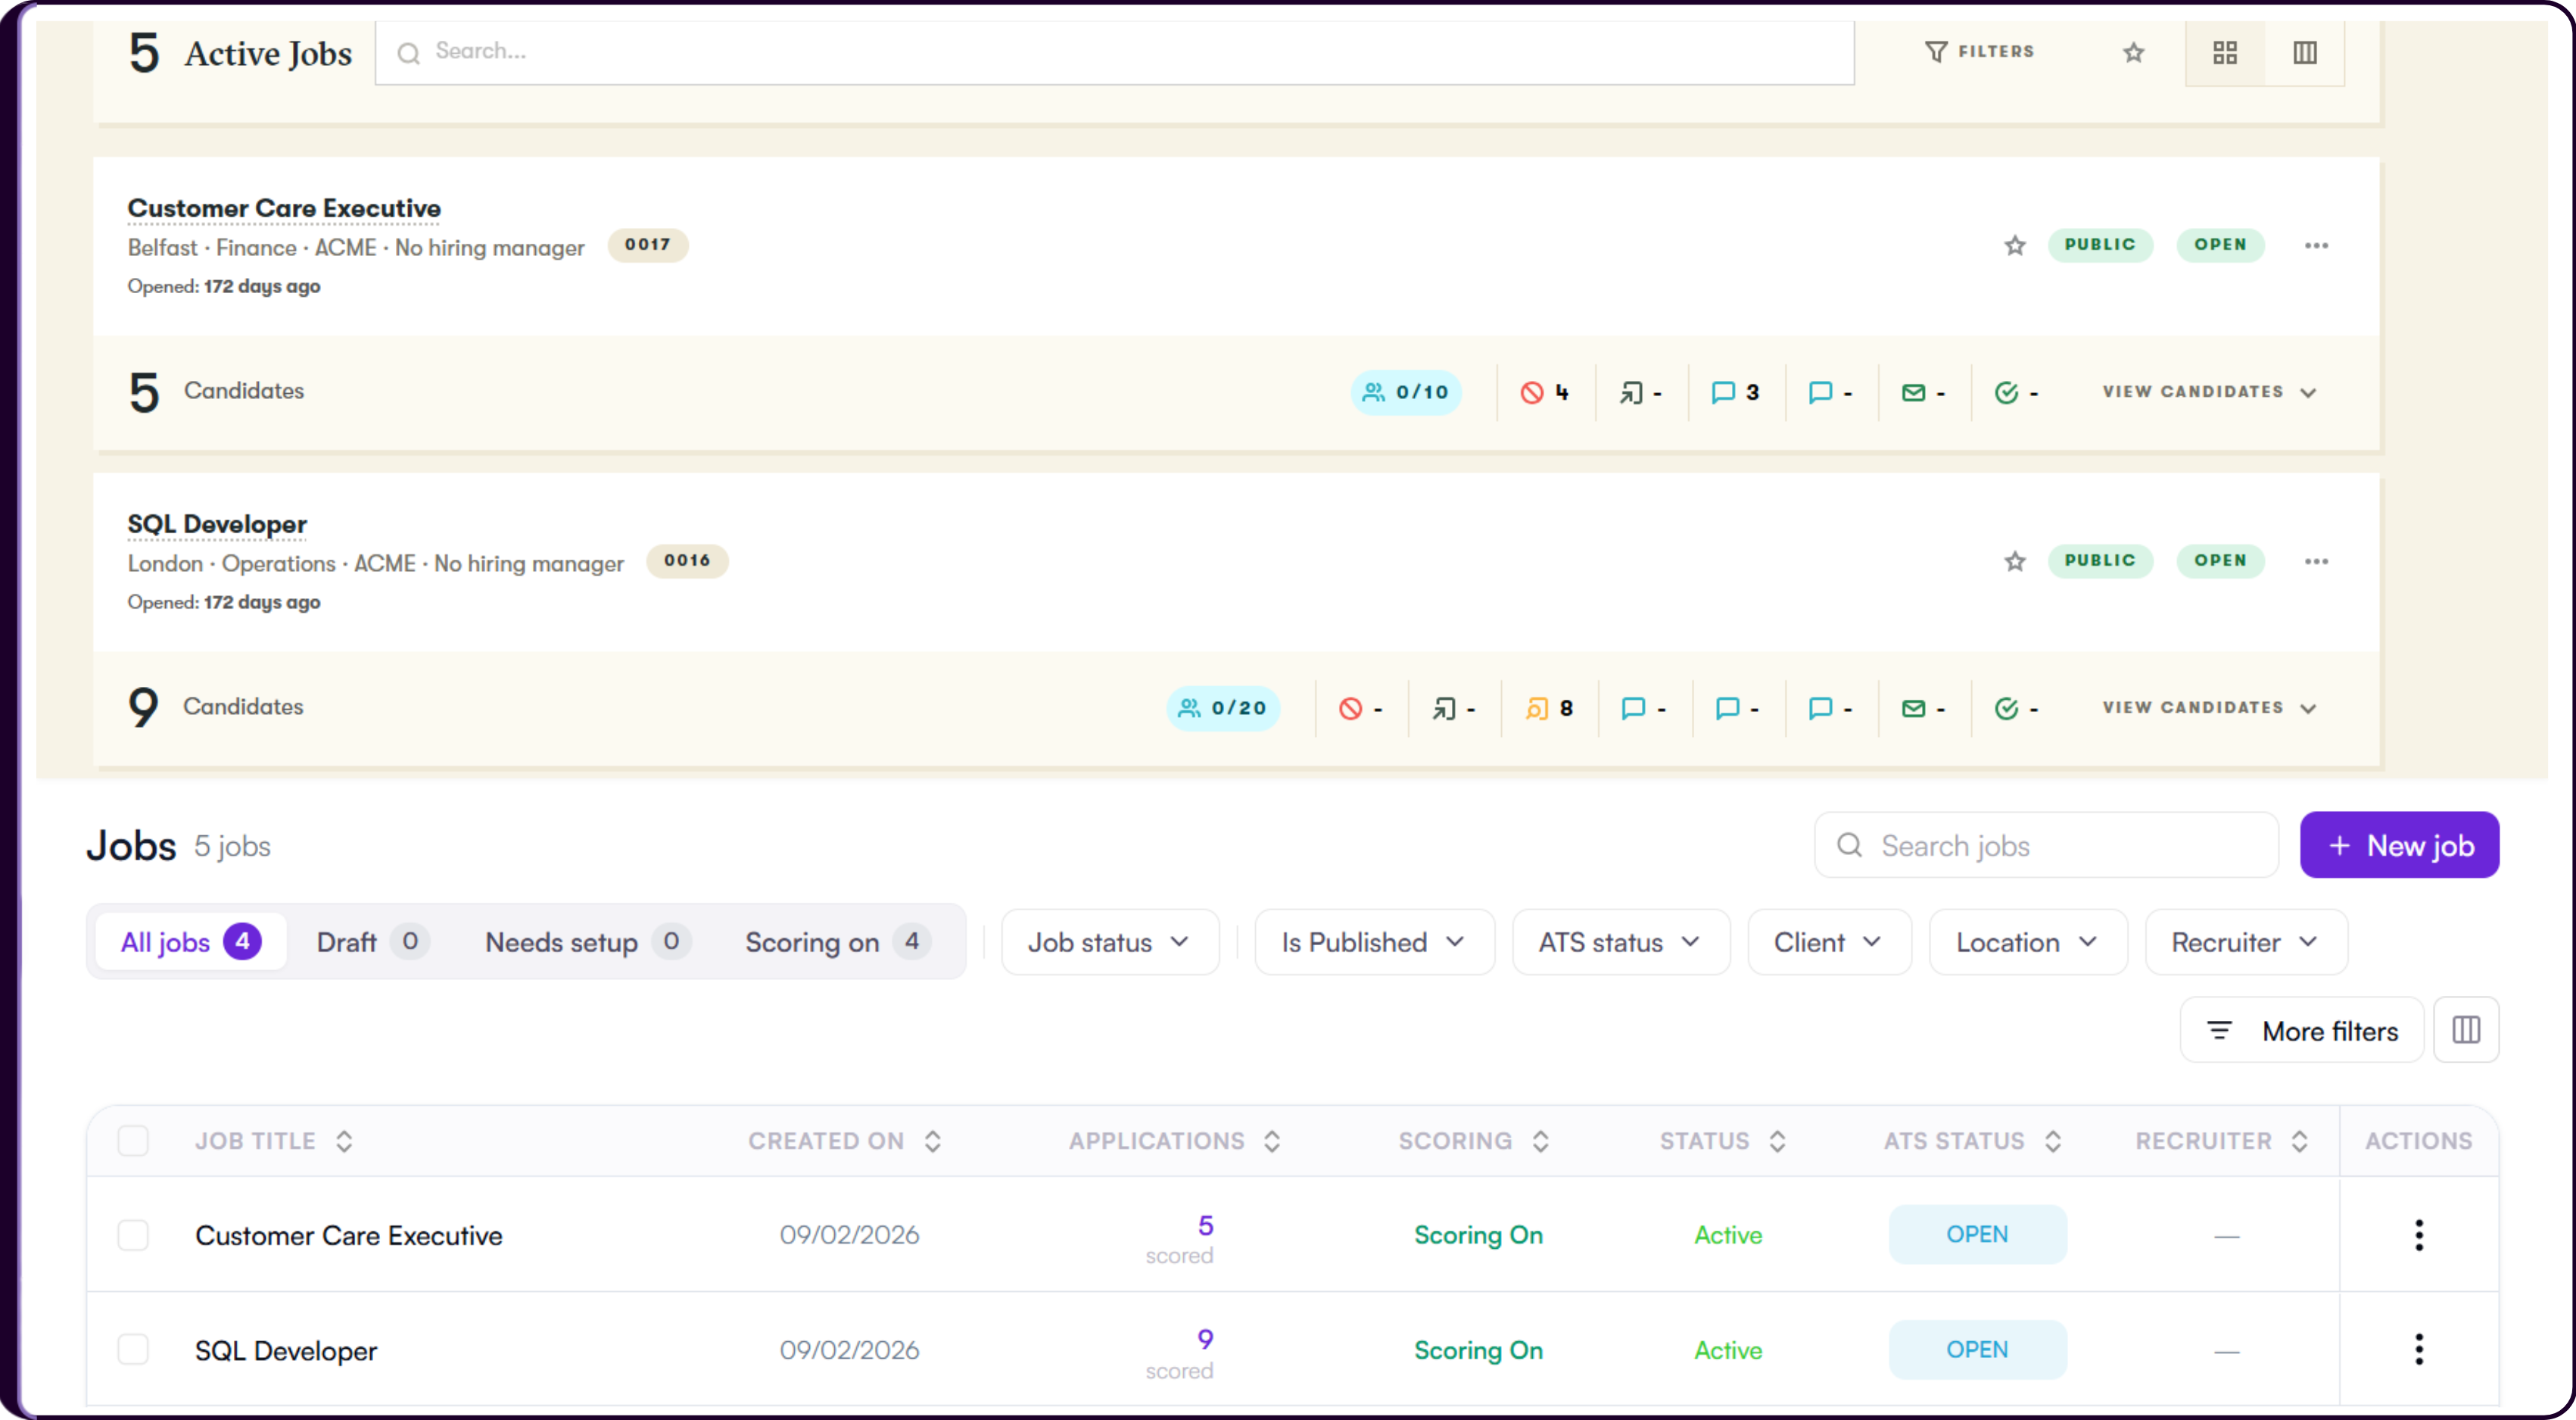Open the Recruiter filter dropdown
The width and height of the screenshot is (2576, 1420).
point(2245,943)
